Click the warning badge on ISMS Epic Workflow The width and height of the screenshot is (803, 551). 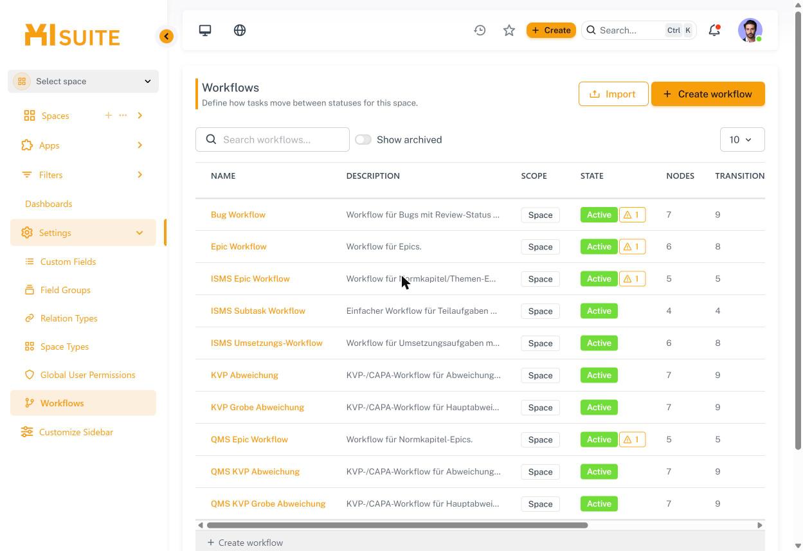tap(633, 279)
